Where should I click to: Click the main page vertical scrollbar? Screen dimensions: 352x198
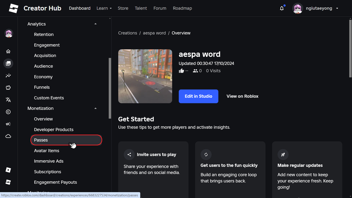(x=350, y=48)
